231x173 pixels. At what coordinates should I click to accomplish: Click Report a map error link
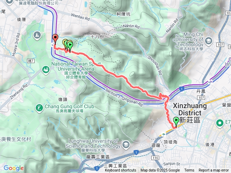point(213,170)
